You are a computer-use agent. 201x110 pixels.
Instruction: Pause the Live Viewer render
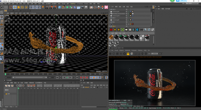pyautogui.click(x=117, y=54)
